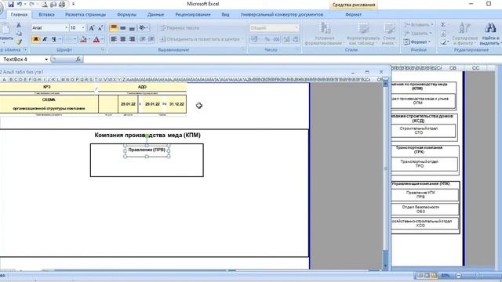
Task: Align text left
Action: (114, 39)
